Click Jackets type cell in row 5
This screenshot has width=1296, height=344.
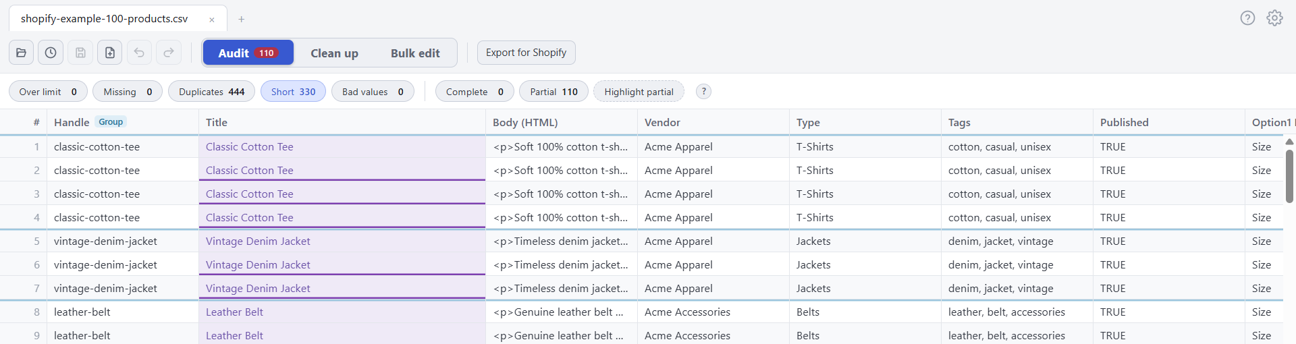coord(865,241)
